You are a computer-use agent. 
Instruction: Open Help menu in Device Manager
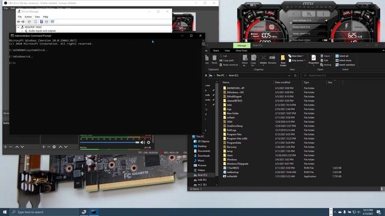click(46, 17)
